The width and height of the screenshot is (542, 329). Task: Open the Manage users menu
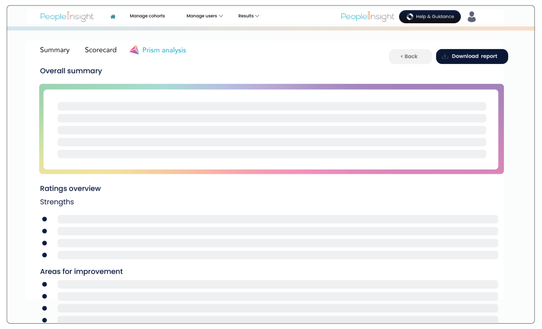pyautogui.click(x=205, y=16)
